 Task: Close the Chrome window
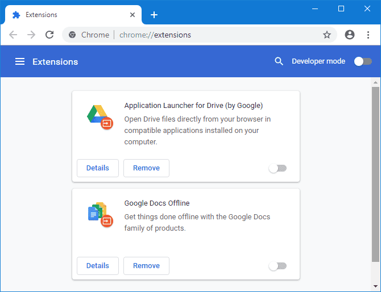point(367,9)
